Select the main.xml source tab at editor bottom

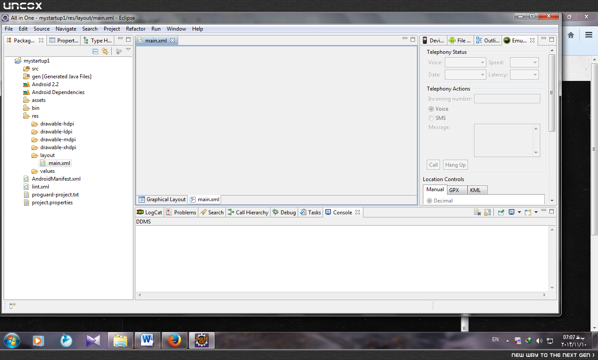[205, 199]
